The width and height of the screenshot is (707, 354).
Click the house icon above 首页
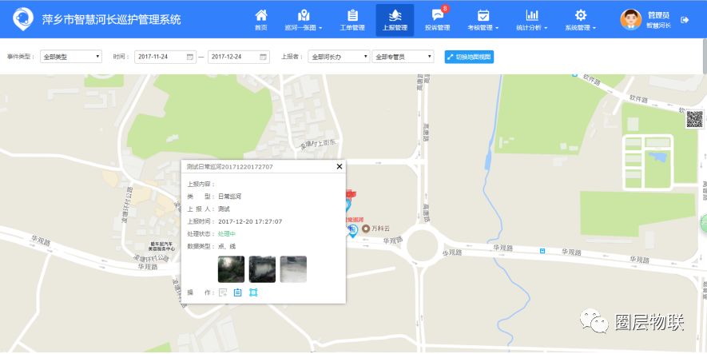pyautogui.click(x=261, y=15)
